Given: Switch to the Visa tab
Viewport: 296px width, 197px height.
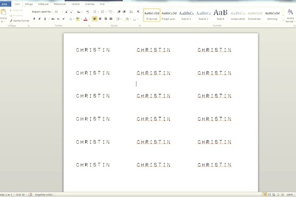Looking at the screenshot, I should [x=102, y=4].
